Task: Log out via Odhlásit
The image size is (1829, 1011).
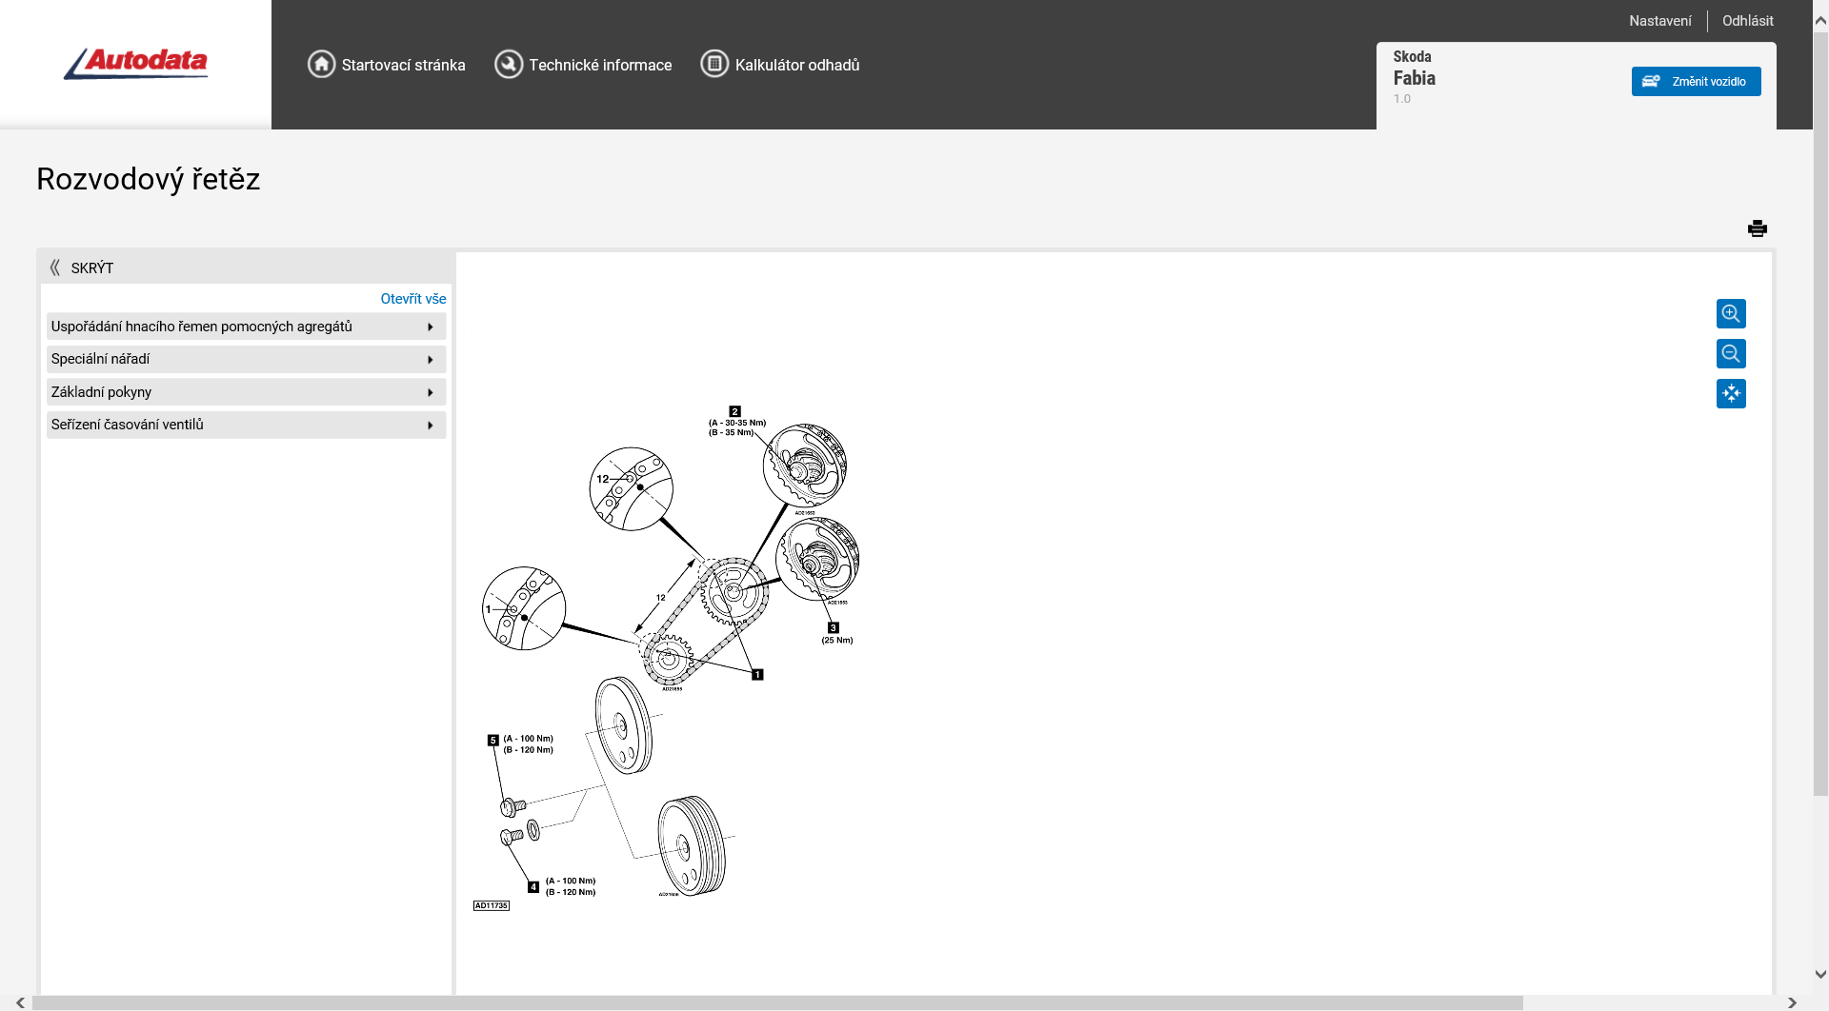Action: click(1747, 21)
